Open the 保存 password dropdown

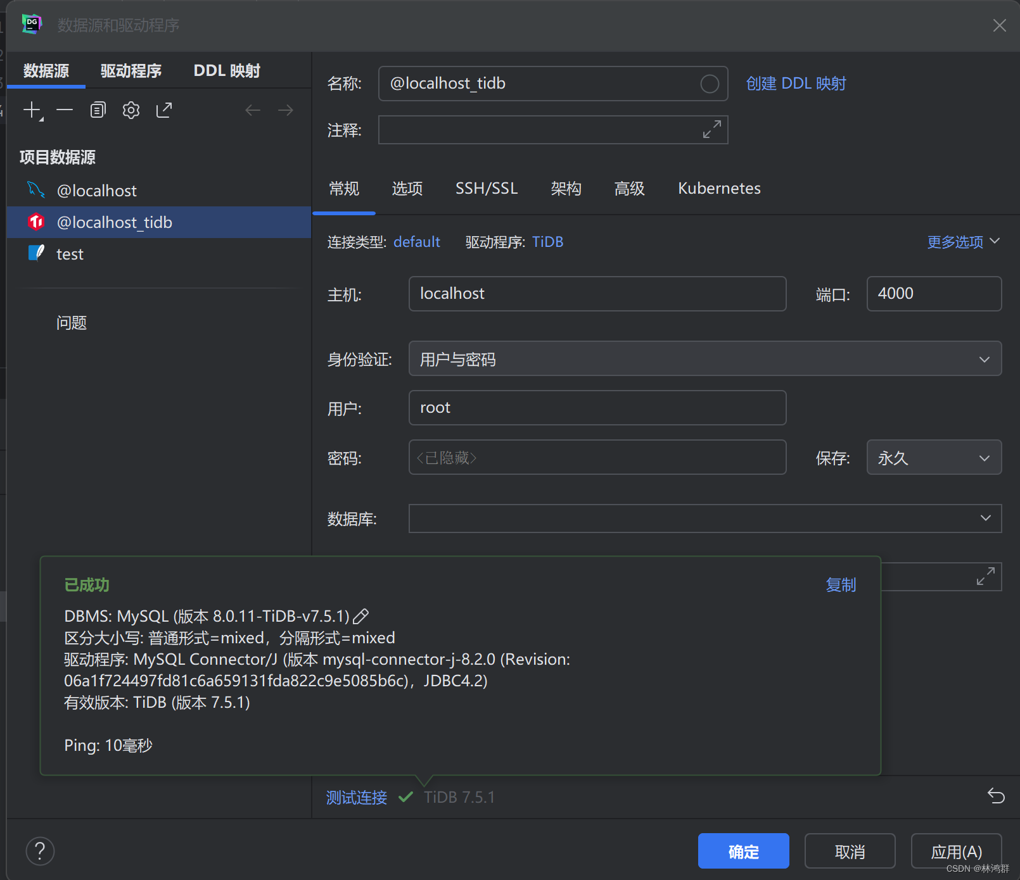[x=934, y=457]
